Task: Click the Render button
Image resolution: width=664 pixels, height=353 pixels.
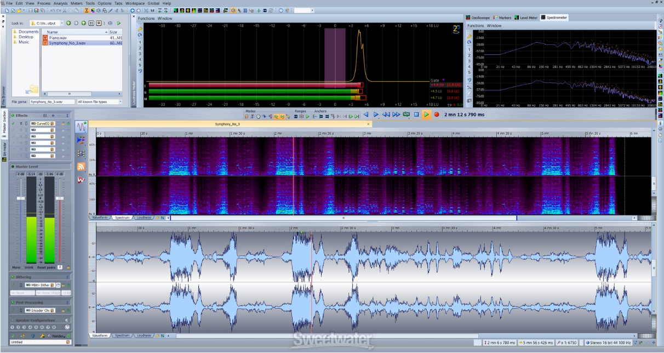Action: click(58, 336)
